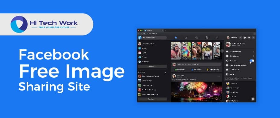This screenshot has height=118, width=280.
Task: Click the Friends icon in left sidebar
Action: click(140, 57)
